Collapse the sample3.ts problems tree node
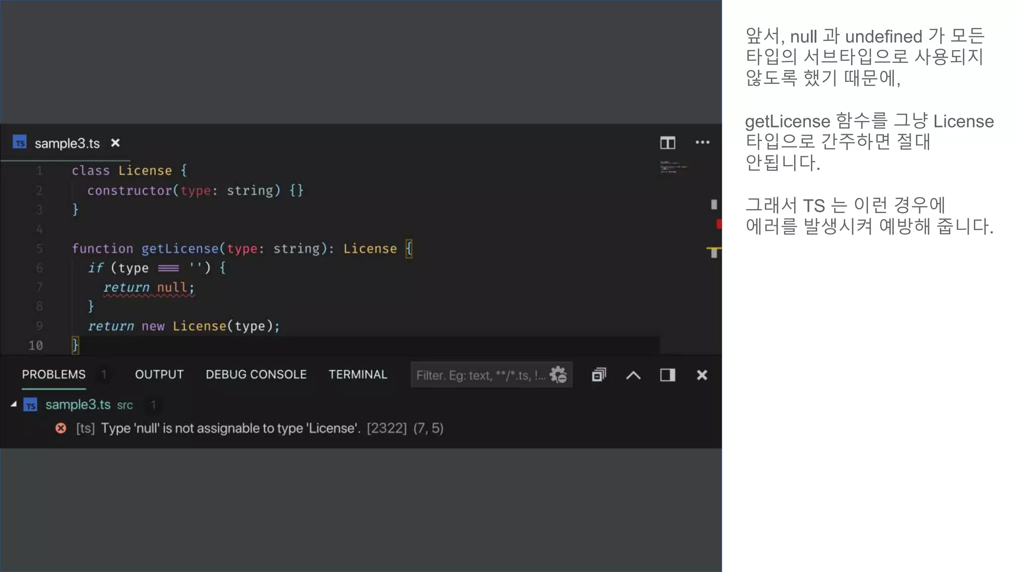The width and height of the screenshot is (1017, 572). 13,405
